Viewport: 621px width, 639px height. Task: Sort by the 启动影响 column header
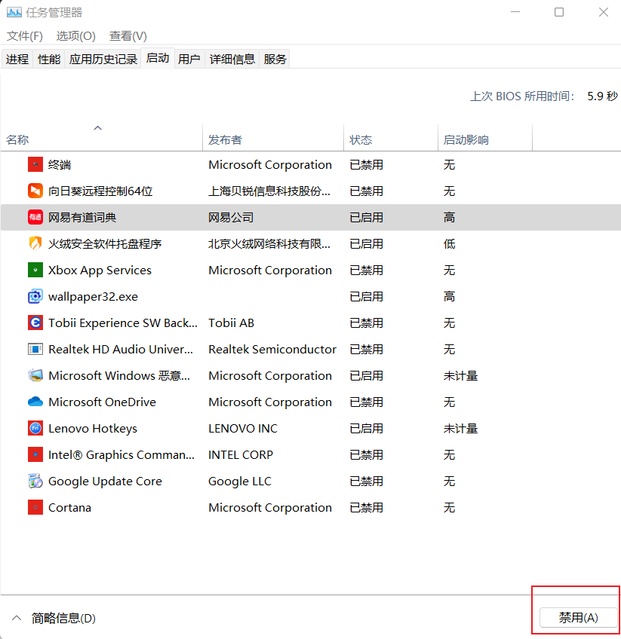[x=485, y=138]
